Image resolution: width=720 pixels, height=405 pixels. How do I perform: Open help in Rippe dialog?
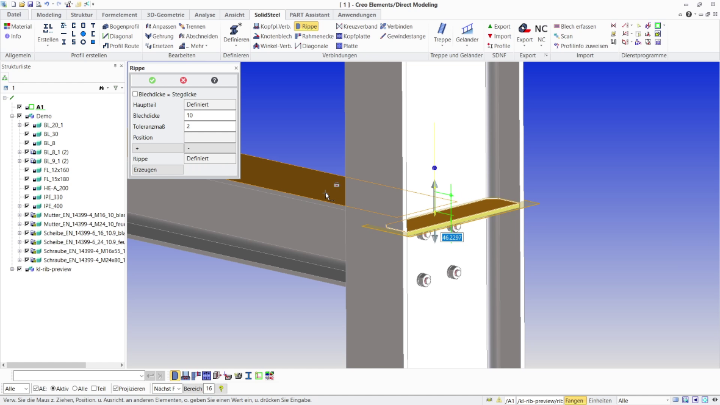click(214, 81)
